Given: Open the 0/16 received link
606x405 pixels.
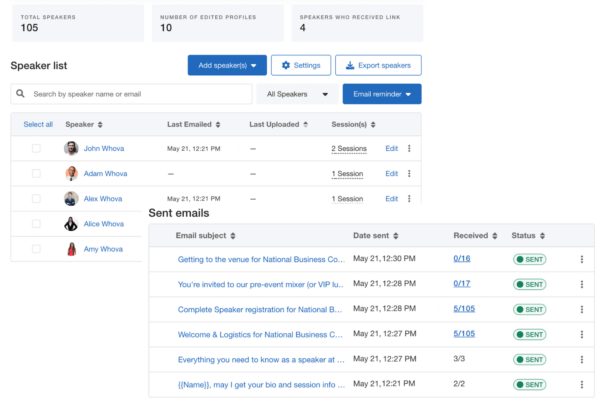Looking at the screenshot, I should [x=462, y=258].
